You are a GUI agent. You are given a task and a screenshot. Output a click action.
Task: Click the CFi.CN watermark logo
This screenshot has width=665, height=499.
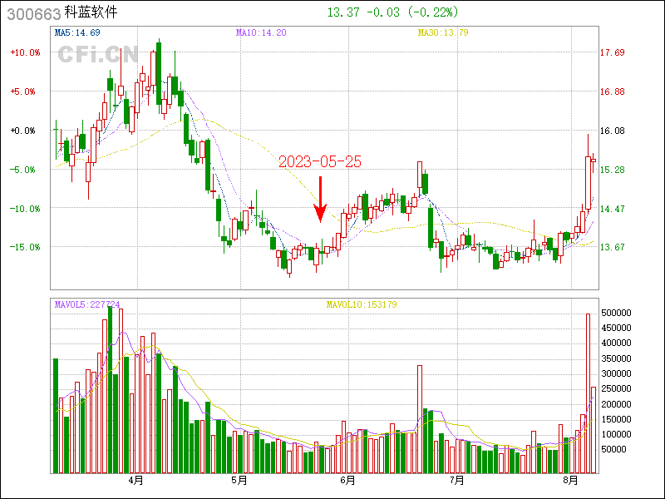click(98, 55)
